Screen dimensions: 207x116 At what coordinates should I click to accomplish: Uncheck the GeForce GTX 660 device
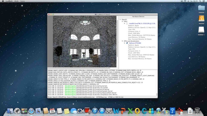127,43
